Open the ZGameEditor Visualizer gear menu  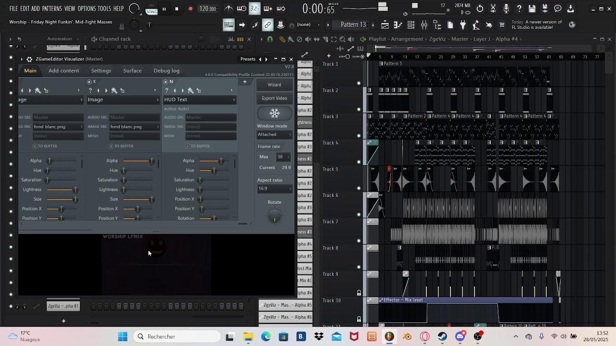29,59
